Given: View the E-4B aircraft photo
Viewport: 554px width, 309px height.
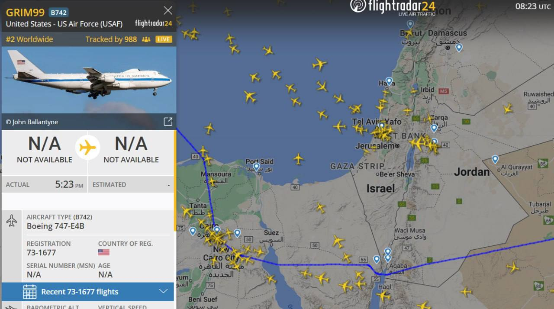Looking at the screenshot, I should point(89,80).
